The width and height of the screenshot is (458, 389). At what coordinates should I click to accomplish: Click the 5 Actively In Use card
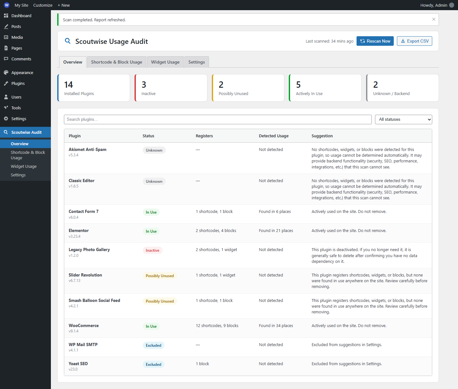pos(325,88)
